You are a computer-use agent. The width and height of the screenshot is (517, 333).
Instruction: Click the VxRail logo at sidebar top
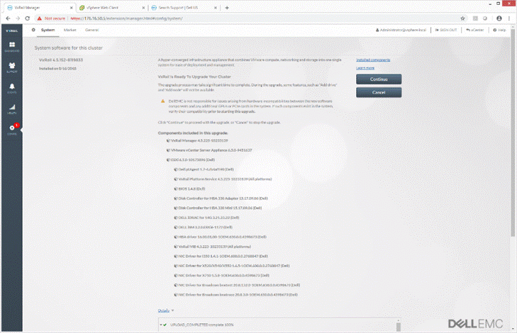coord(12,30)
